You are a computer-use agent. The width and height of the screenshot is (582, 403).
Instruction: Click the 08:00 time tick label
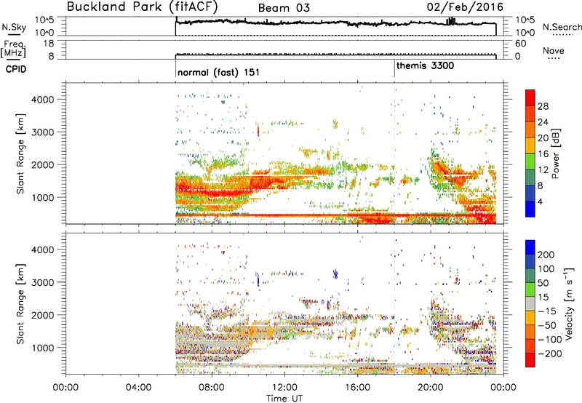[x=212, y=388]
